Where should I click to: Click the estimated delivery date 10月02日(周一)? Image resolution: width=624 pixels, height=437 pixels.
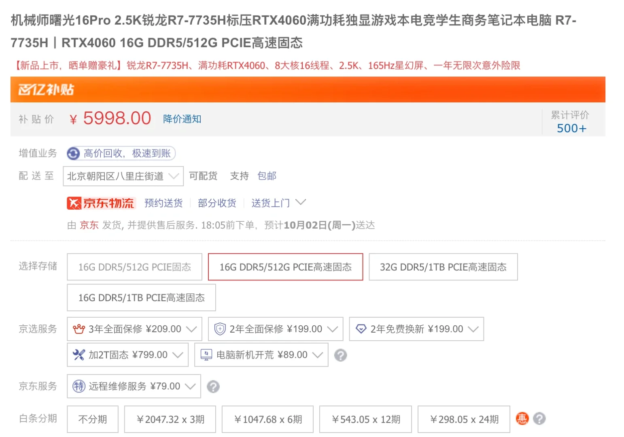point(320,225)
